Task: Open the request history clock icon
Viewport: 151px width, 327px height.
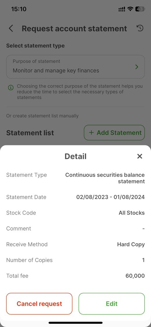Action: [140, 28]
